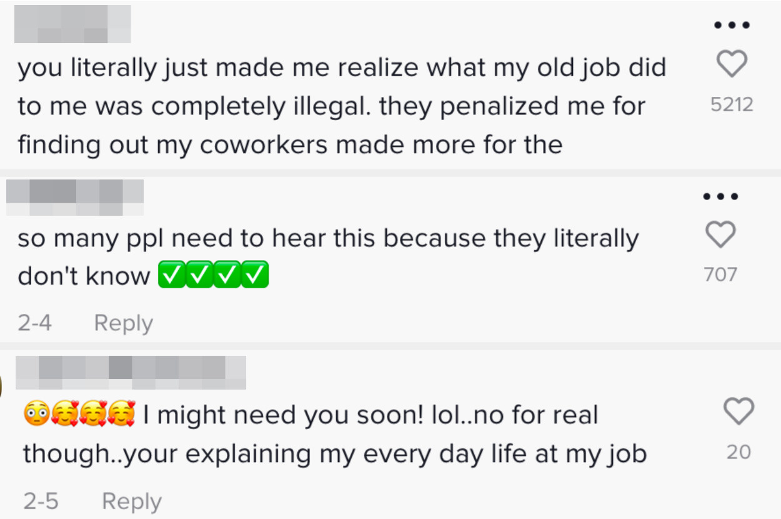Open three-dot options for the 707-like comment
The width and height of the screenshot is (781, 519).
[720, 196]
